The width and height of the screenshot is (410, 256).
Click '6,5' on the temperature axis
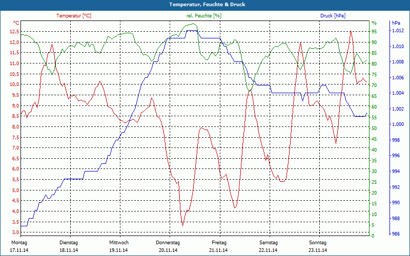(15, 158)
